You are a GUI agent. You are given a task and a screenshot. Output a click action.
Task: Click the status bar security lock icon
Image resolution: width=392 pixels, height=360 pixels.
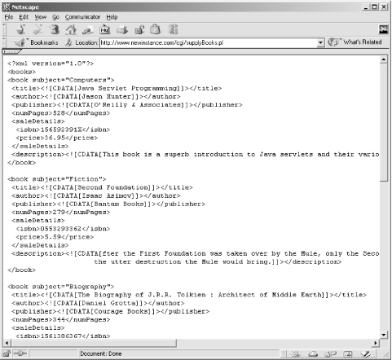click(7, 353)
